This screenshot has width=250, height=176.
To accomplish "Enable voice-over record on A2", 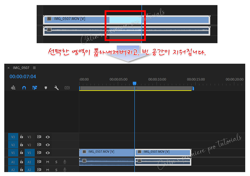I will coord(64,170).
